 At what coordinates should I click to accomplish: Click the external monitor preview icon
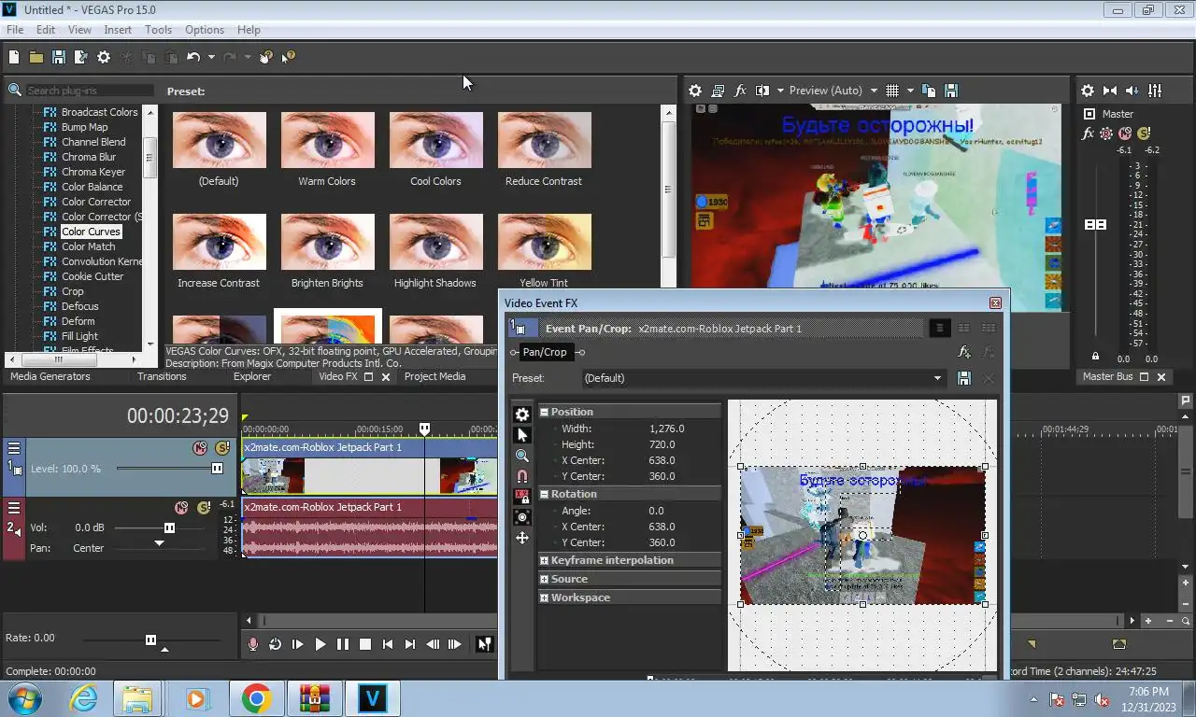point(718,91)
